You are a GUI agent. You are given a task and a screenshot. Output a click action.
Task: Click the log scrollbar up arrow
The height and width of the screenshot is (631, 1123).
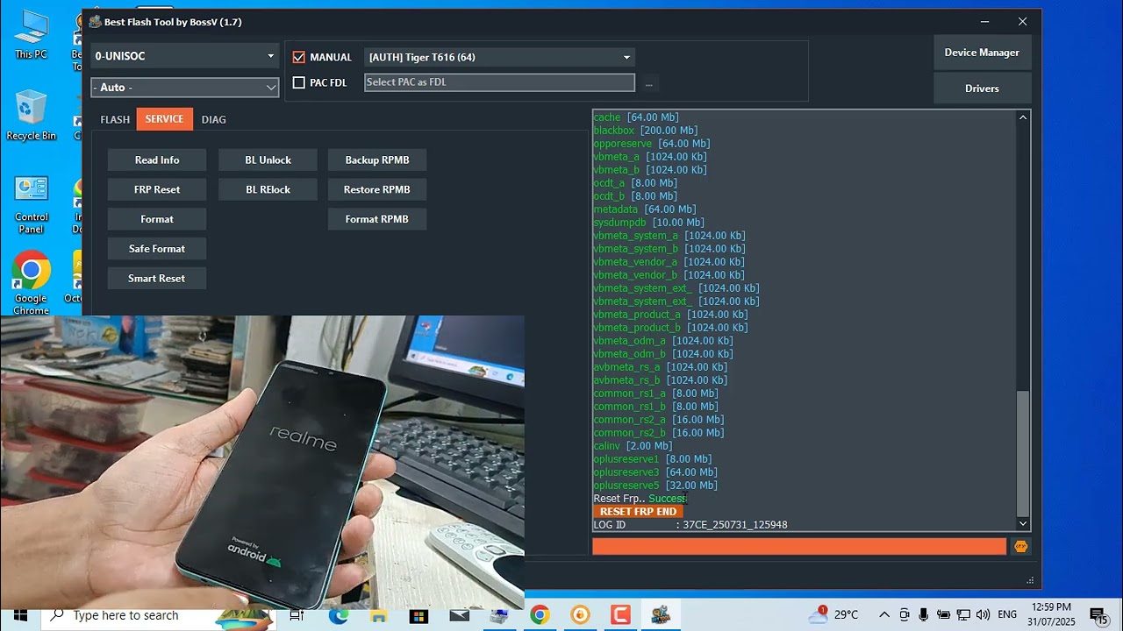(x=1023, y=117)
